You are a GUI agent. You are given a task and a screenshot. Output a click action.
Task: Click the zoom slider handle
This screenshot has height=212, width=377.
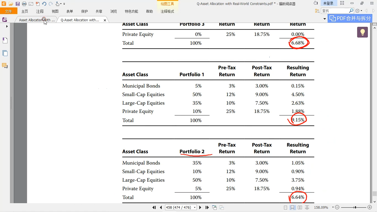[355, 207]
